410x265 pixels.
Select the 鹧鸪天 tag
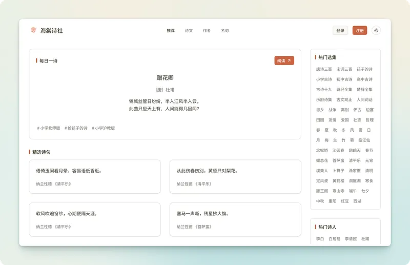click(355, 150)
